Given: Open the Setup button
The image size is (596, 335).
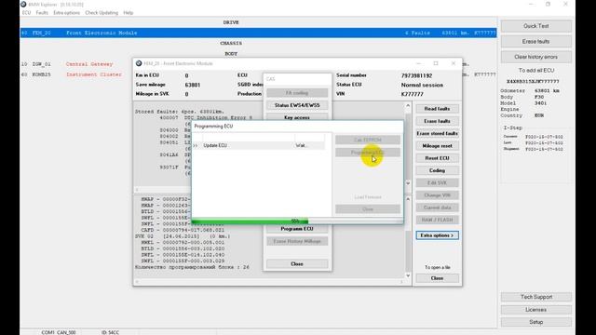Looking at the screenshot, I should tap(536, 322).
